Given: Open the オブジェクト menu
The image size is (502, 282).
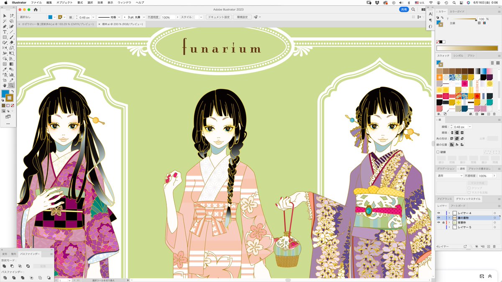Looking at the screenshot, I should click(x=64, y=3).
